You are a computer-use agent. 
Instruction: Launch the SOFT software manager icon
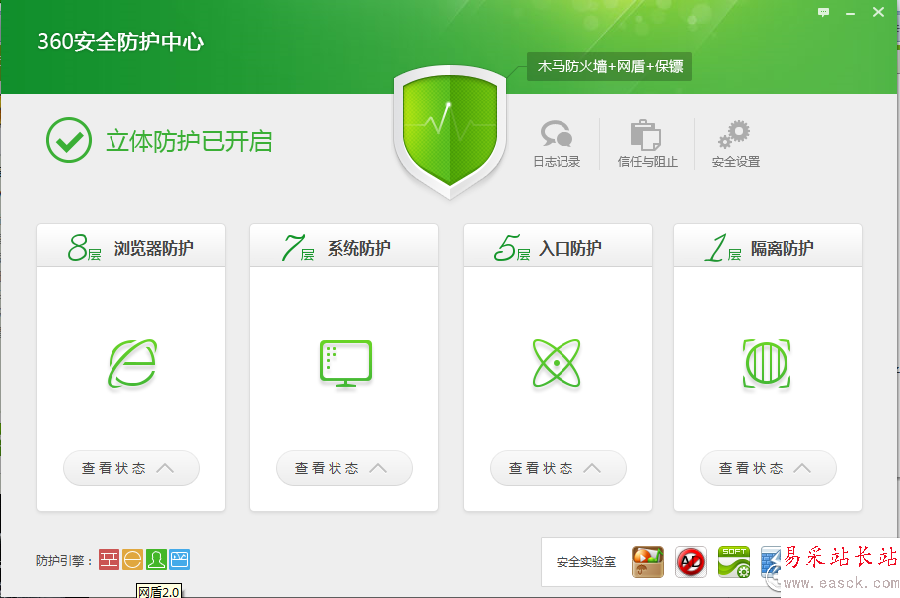point(732,562)
